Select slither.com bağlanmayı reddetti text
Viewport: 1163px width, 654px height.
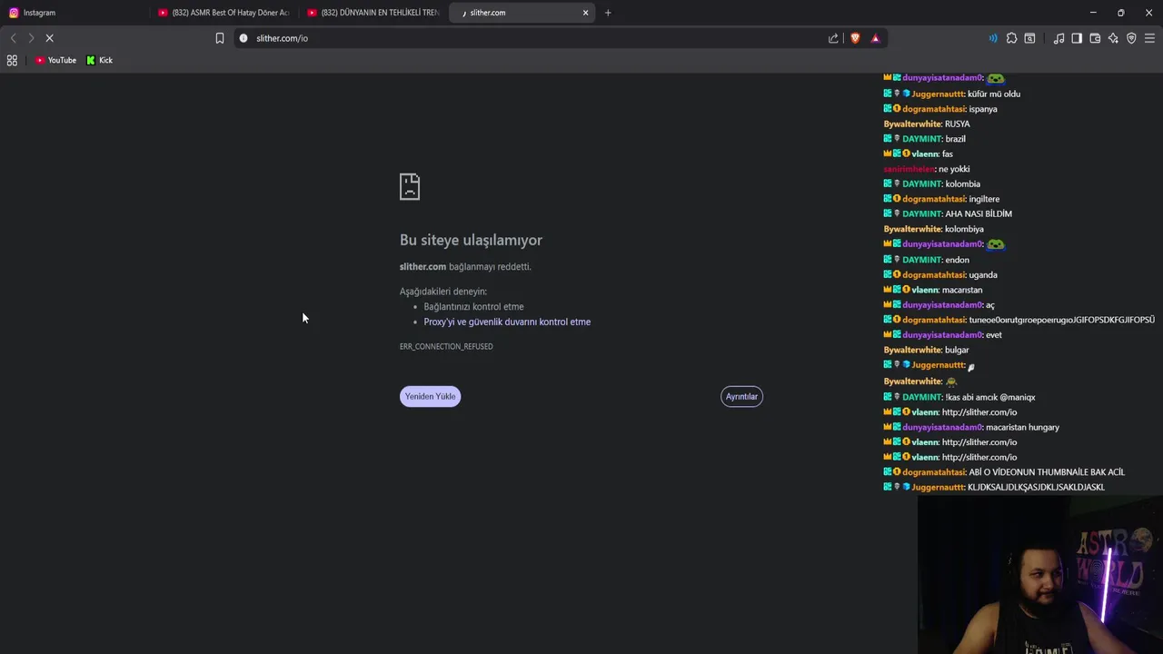point(465,266)
